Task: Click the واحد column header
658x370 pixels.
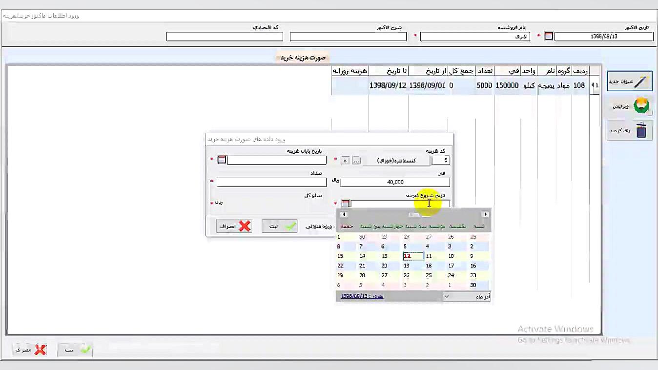Action: click(529, 71)
